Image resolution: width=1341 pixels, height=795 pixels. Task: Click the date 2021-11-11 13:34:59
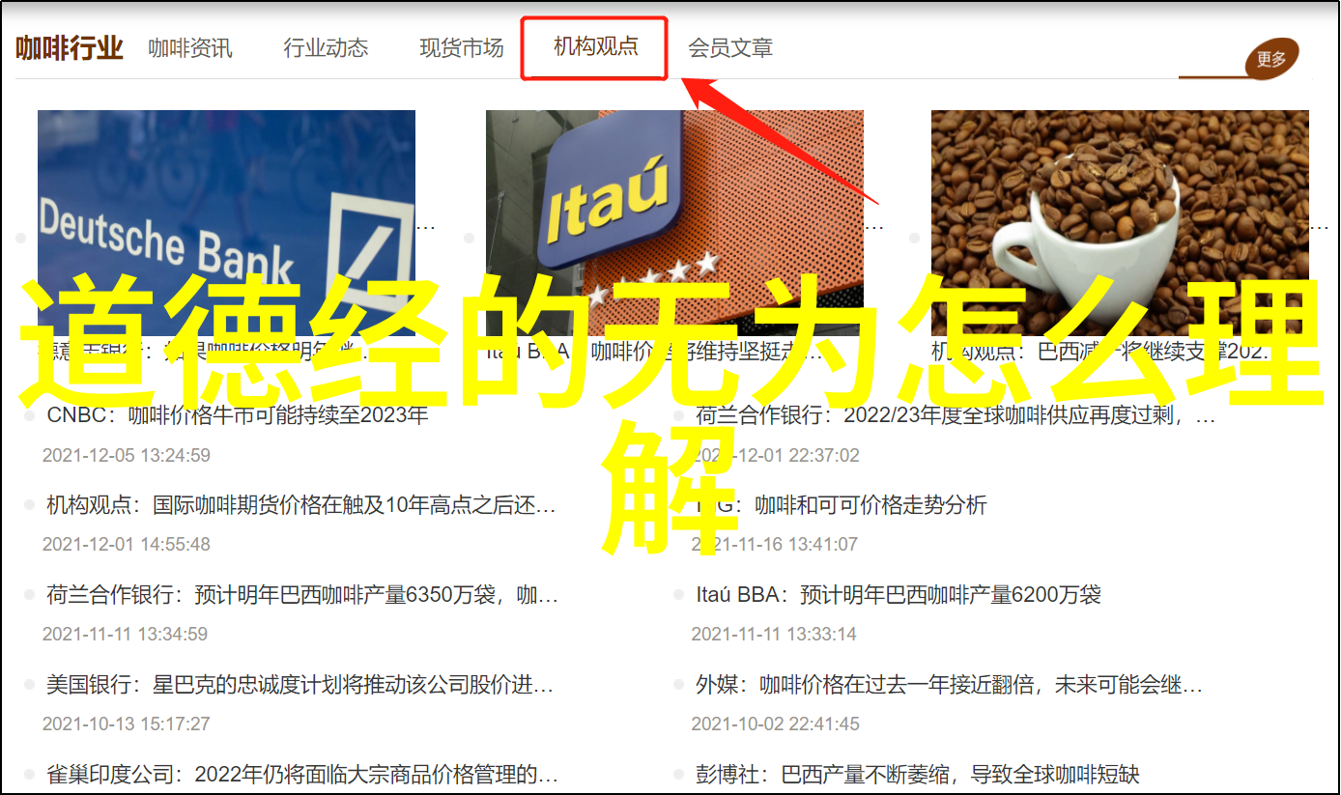[x=126, y=635]
